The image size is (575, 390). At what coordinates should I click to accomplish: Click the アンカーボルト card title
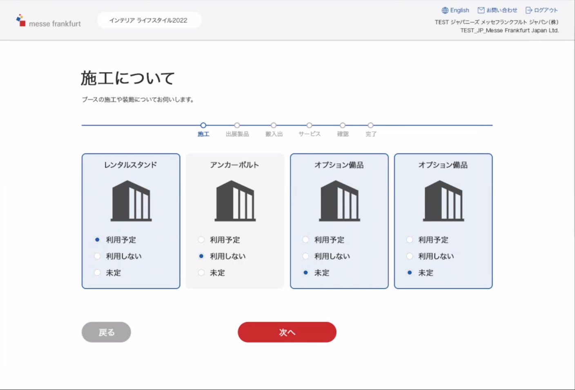tap(235, 165)
